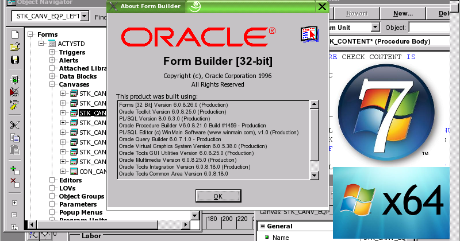This screenshot has width=460, height=241.
Task: Expand the Data Blocks node
Action: tap(52, 76)
